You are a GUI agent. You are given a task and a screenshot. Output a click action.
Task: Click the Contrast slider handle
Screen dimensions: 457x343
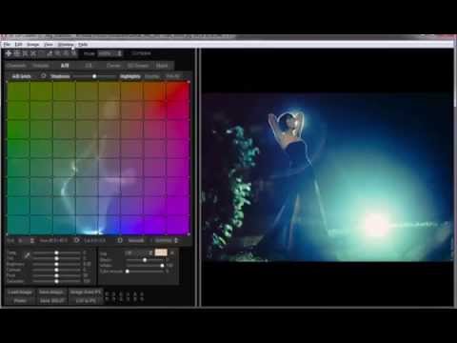click(56, 270)
